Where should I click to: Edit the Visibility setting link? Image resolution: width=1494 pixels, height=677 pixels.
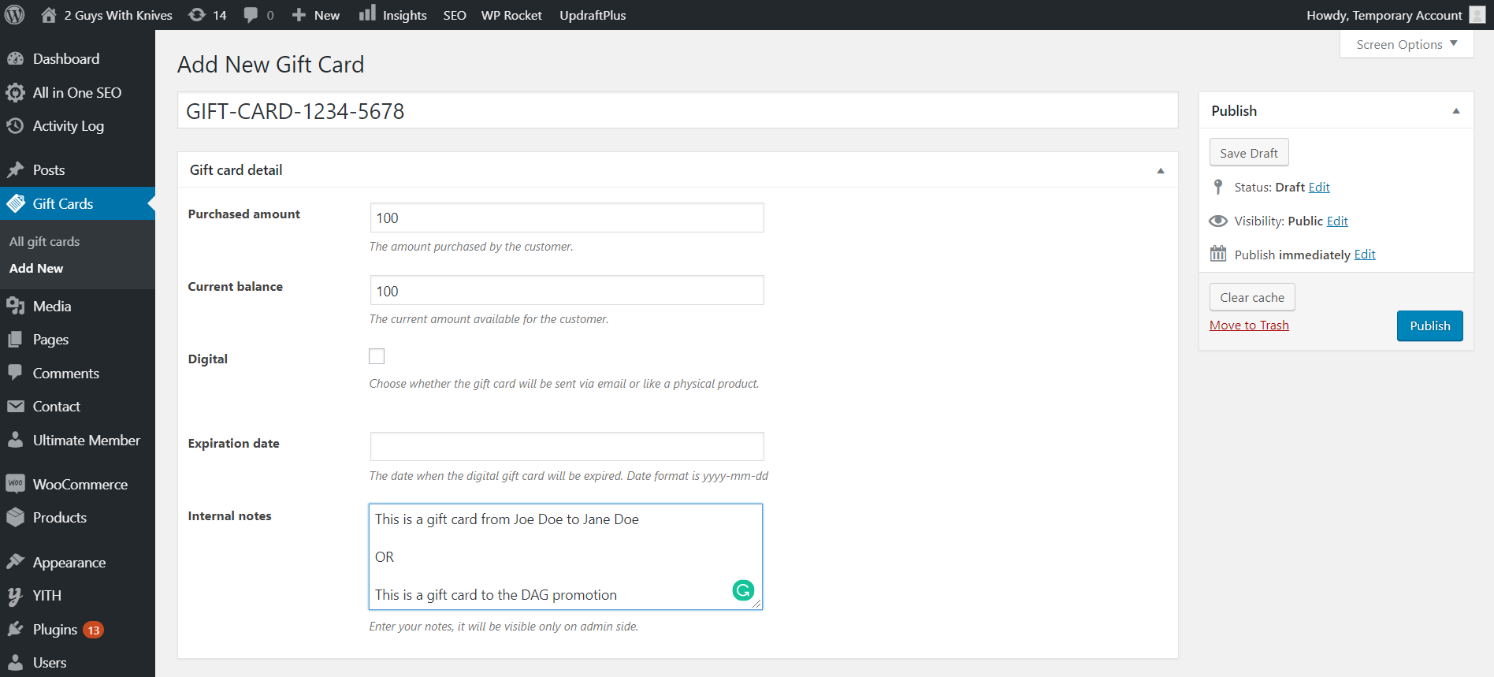[x=1337, y=221]
